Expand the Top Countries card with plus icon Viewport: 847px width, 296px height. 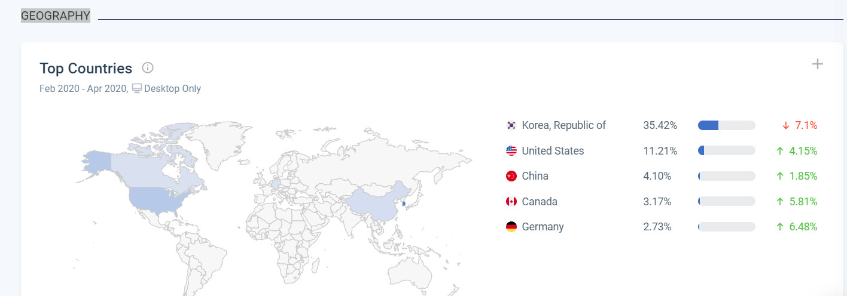tap(817, 64)
